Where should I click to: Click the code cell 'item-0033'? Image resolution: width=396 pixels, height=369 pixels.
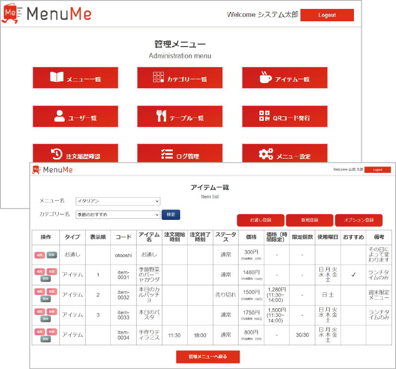coord(123,315)
